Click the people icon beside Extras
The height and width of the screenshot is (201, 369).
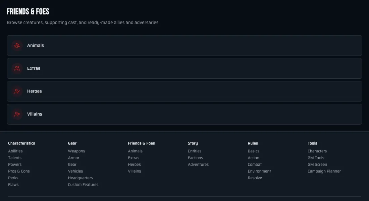[17, 68]
